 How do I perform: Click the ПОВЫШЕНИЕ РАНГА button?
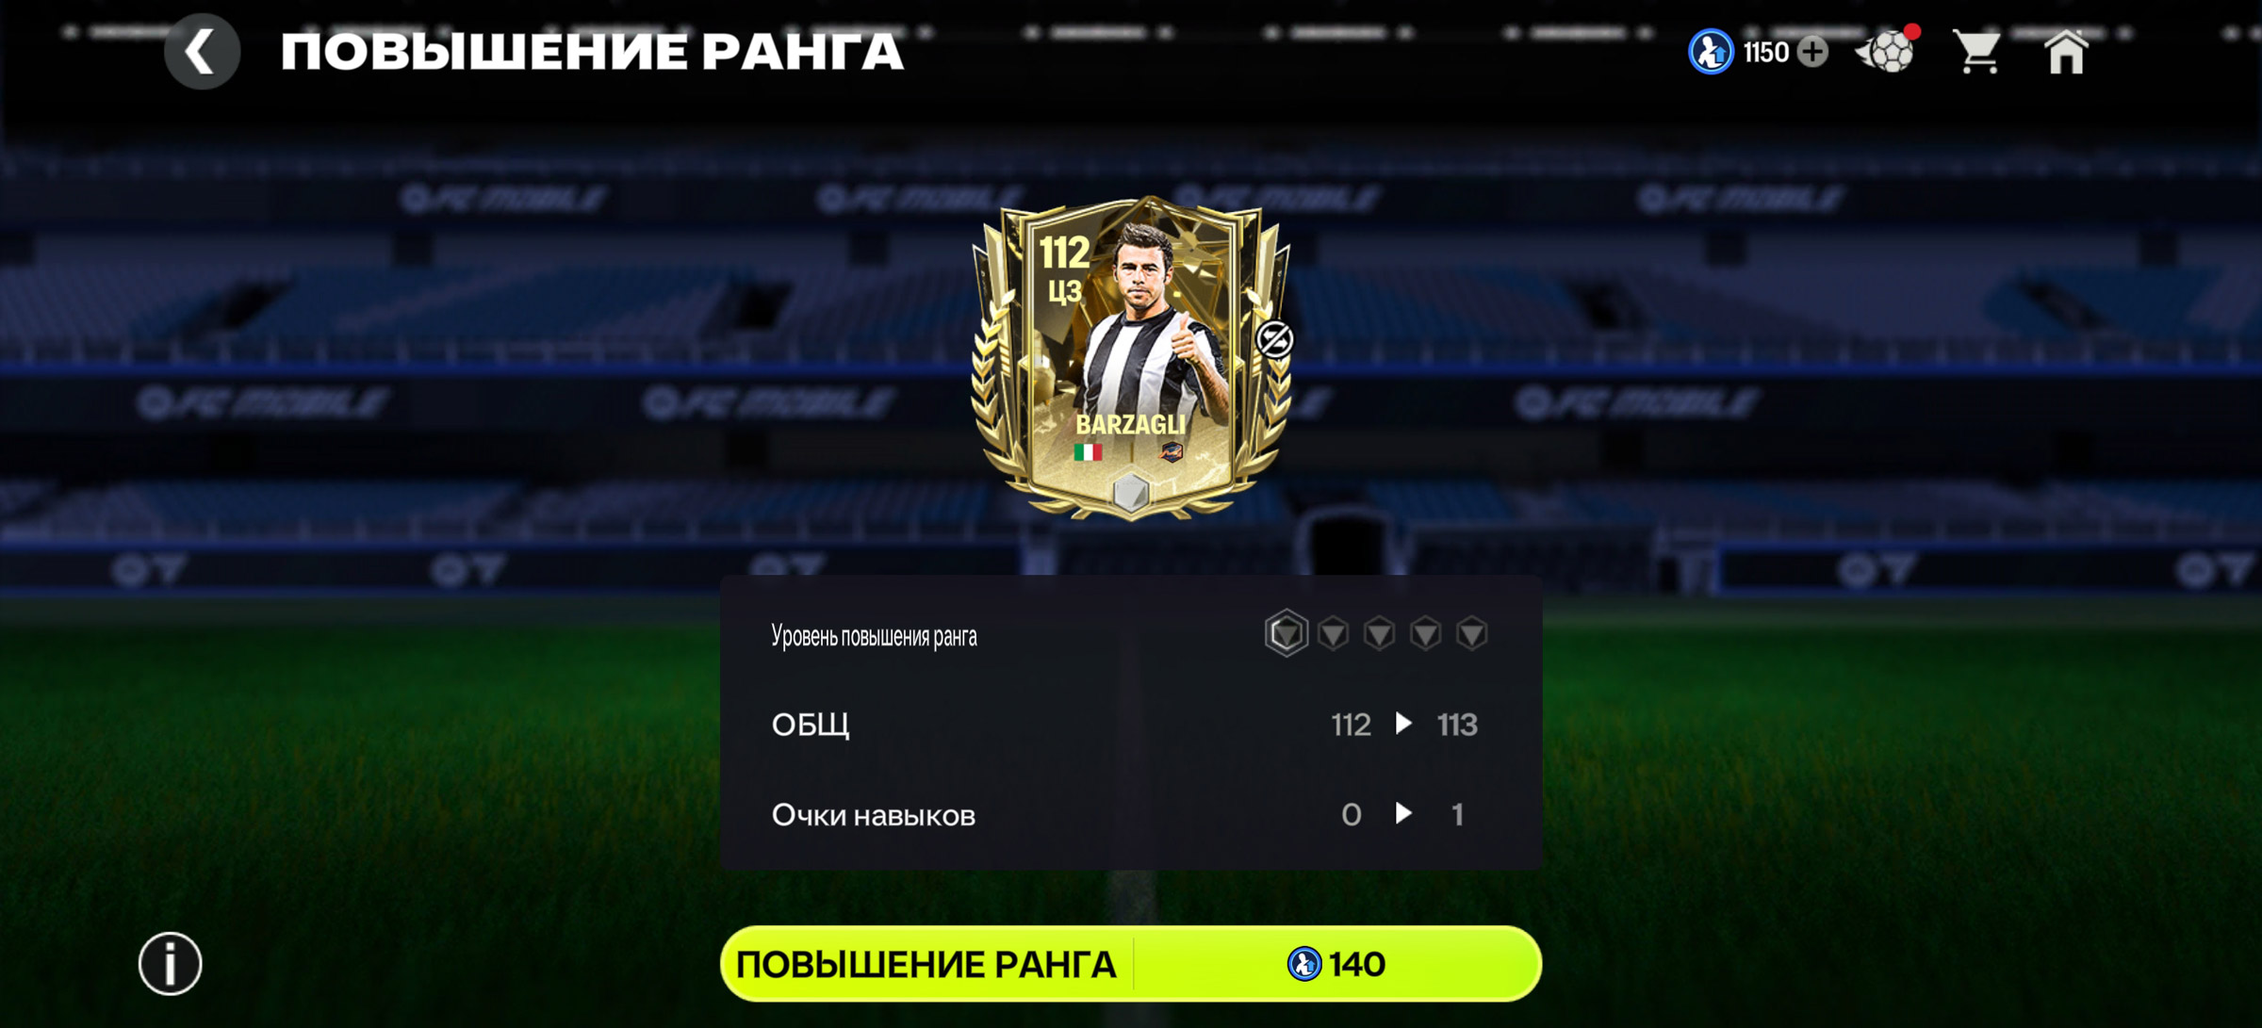(1131, 963)
